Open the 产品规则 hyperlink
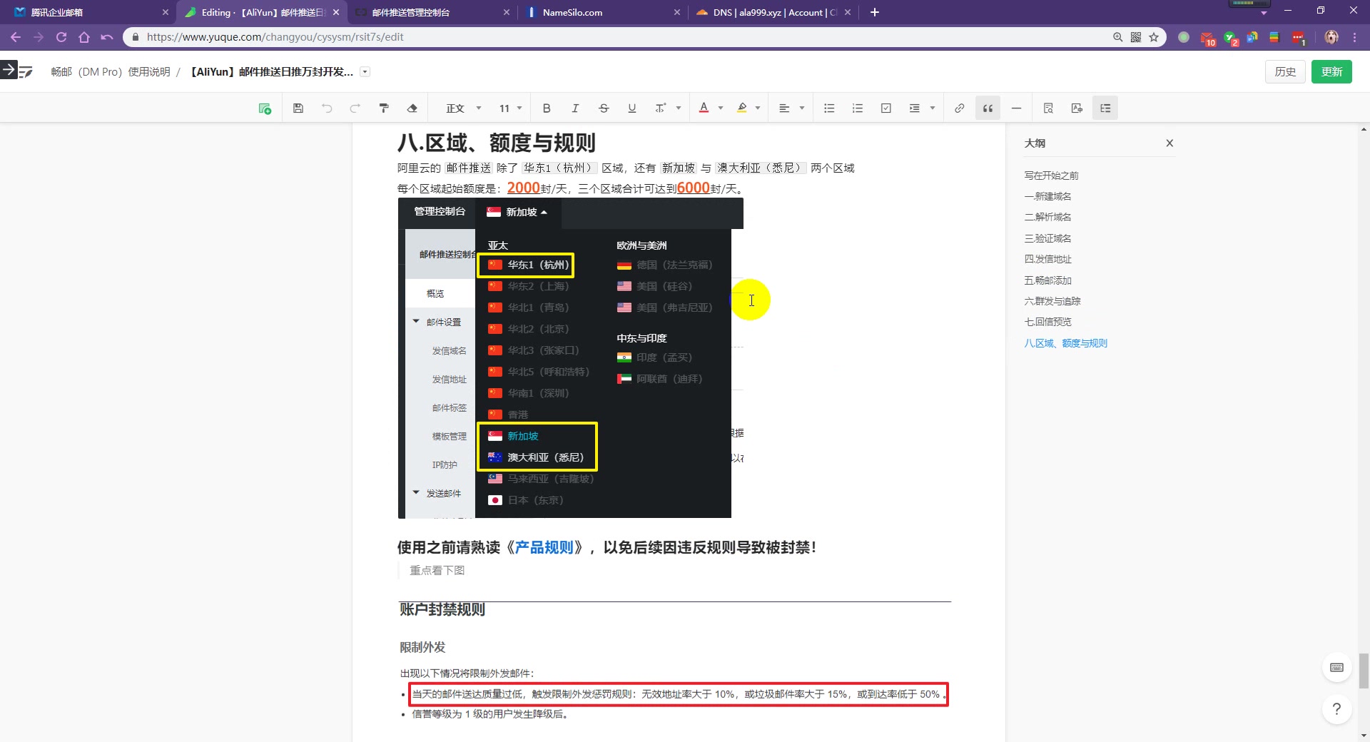Image resolution: width=1370 pixels, height=742 pixels. (544, 547)
